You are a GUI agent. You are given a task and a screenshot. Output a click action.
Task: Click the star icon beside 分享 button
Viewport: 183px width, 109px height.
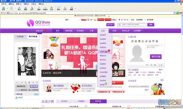[x=155, y=65]
